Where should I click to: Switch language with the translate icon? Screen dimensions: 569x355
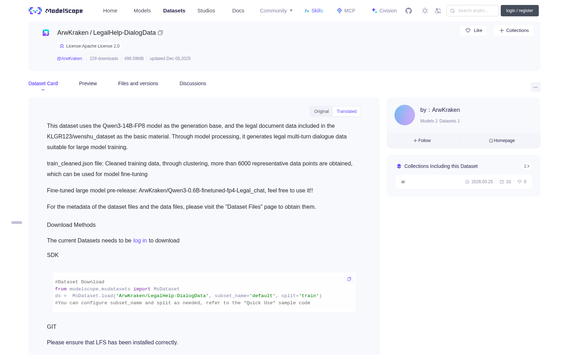click(x=438, y=11)
